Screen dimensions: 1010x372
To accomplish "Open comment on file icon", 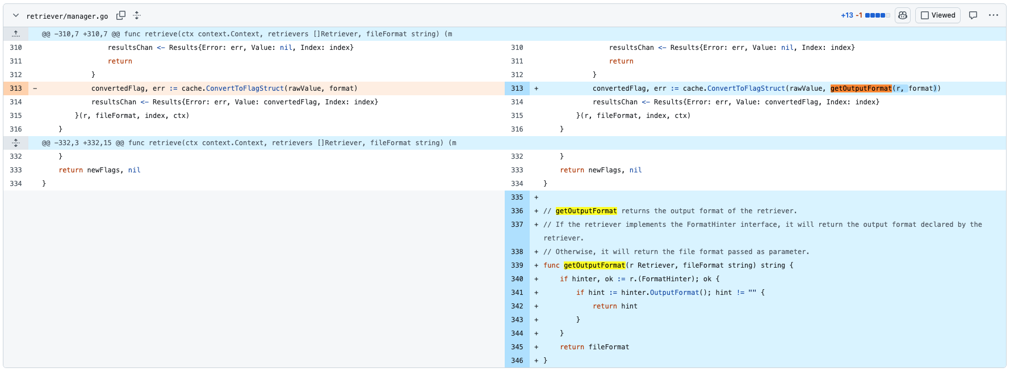I will pyautogui.click(x=973, y=15).
